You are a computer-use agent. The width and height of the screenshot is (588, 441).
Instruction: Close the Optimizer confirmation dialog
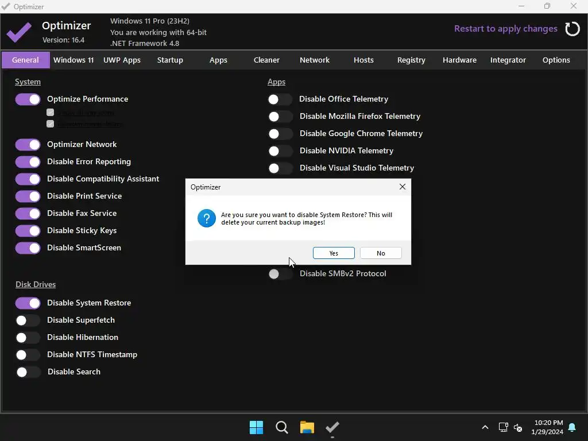tap(403, 187)
